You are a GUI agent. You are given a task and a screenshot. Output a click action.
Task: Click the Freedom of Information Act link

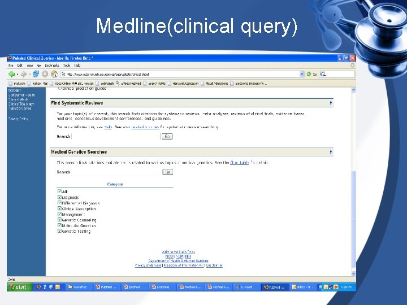(184, 265)
